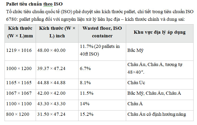This screenshot has width=197, height=125.
Task: Click the 1100 × 1100 size cell
Action: pos(19,104)
